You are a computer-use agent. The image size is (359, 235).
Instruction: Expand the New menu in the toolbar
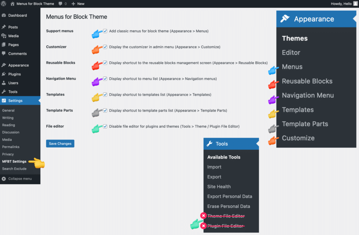click(78, 4)
